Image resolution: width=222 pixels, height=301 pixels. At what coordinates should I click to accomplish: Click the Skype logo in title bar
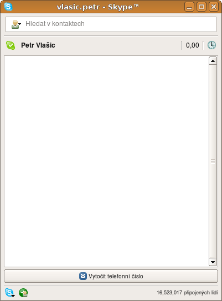click(x=8, y=7)
